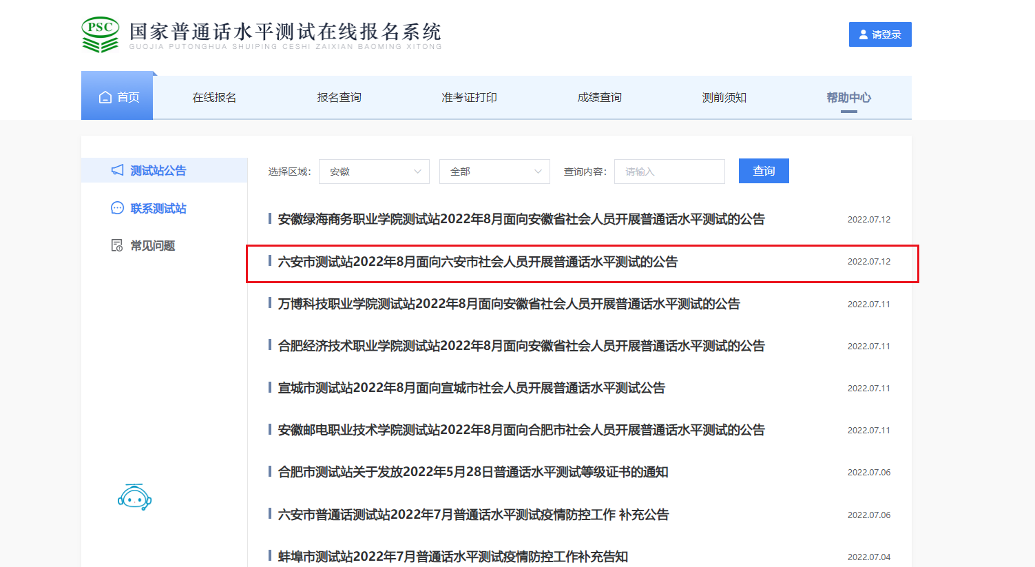This screenshot has width=1035, height=567.
Task: Click the 选择区域 label
Action: pyautogui.click(x=289, y=172)
